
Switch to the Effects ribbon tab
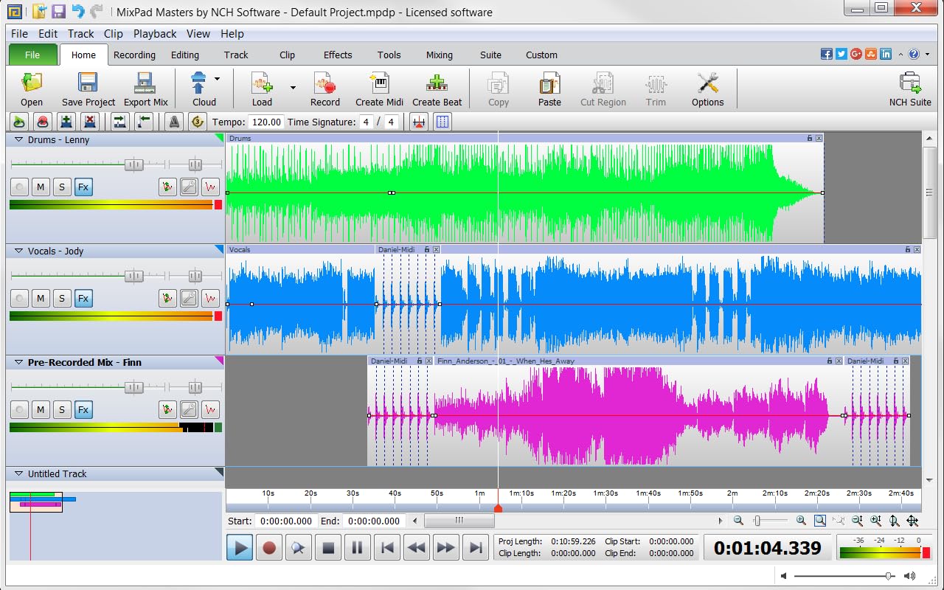(337, 55)
